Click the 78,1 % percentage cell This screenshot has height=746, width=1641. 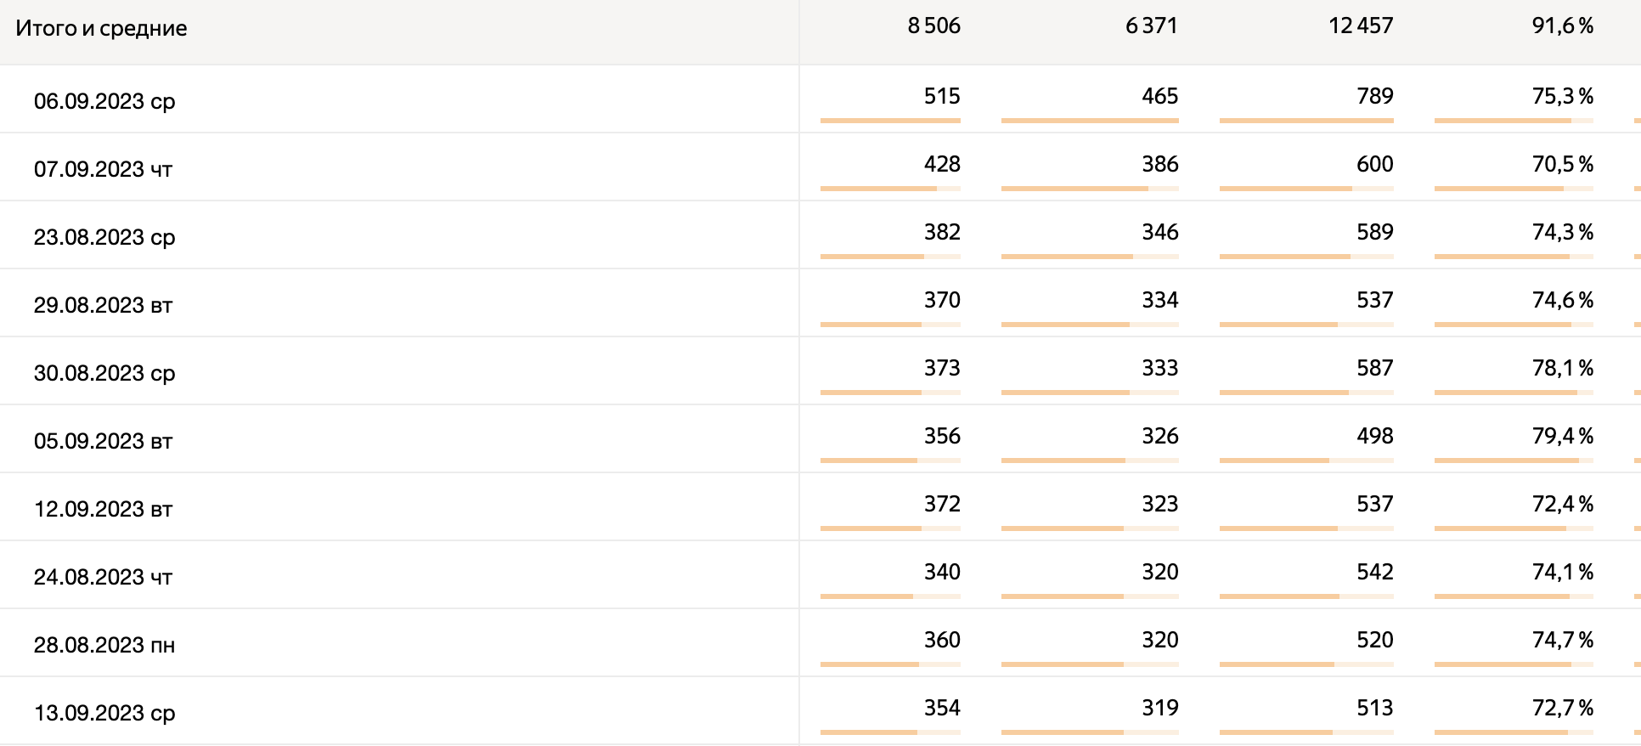click(1562, 368)
